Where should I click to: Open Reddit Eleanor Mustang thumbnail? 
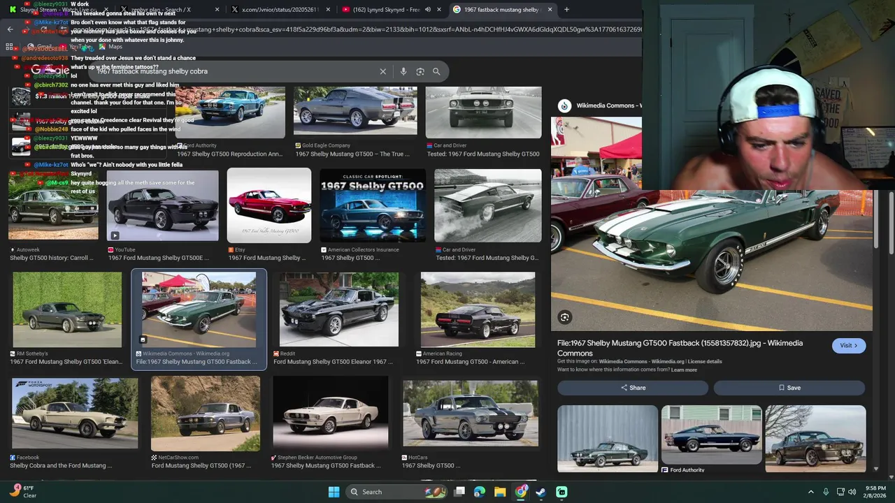tap(339, 309)
